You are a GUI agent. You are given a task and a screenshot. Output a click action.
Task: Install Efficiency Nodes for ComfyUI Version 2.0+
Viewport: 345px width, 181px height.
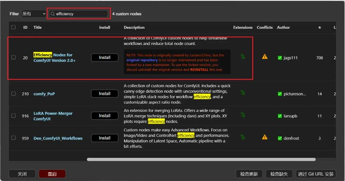tap(104, 57)
